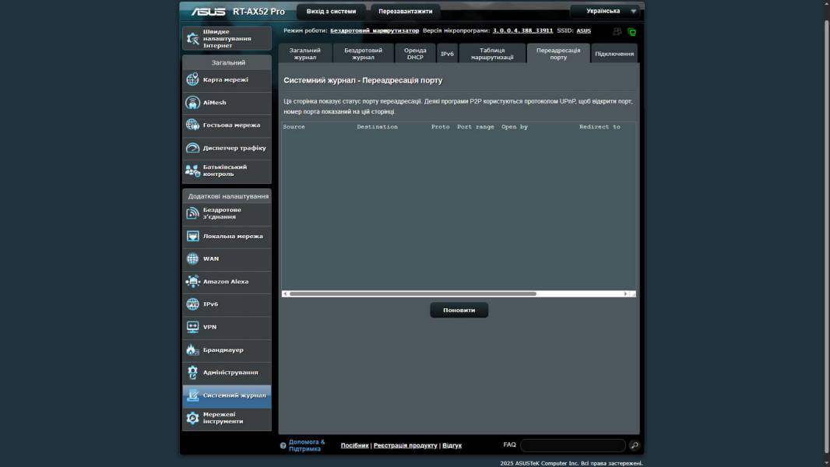Open Guest Network (Гостьова мережа) globe icon
The image size is (830, 467).
192,125
